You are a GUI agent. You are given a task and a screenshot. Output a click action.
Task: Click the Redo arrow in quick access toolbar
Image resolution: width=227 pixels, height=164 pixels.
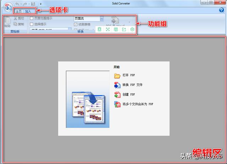tap(25, 4)
